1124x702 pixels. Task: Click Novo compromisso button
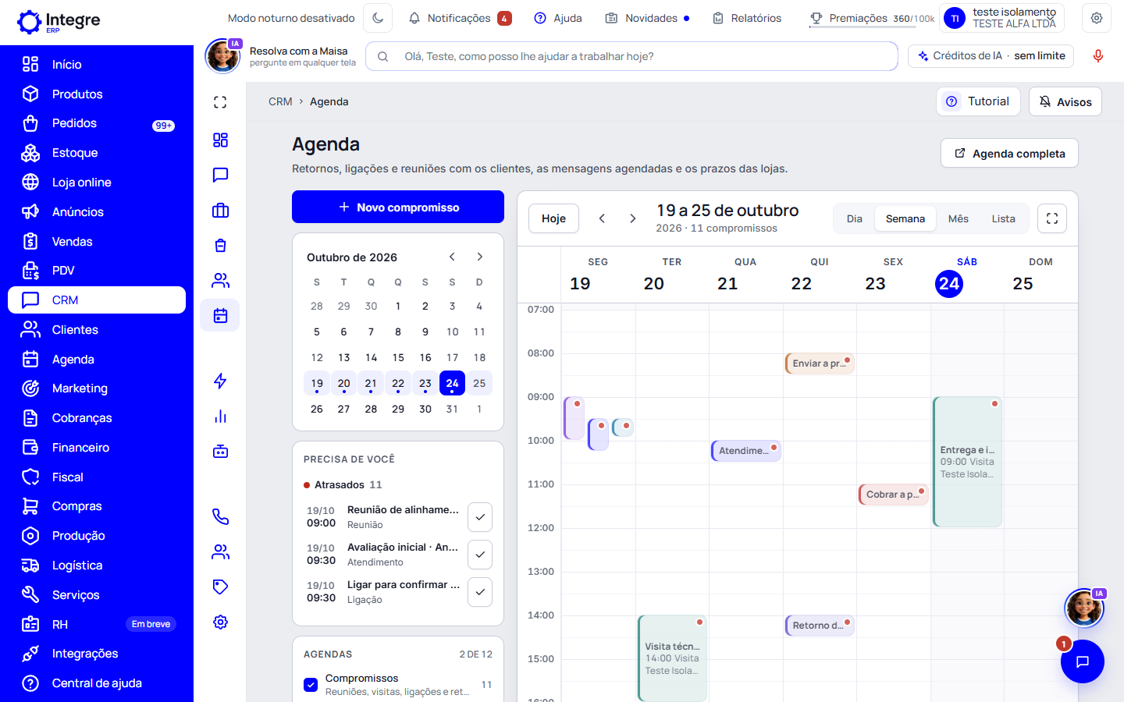[398, 207]
